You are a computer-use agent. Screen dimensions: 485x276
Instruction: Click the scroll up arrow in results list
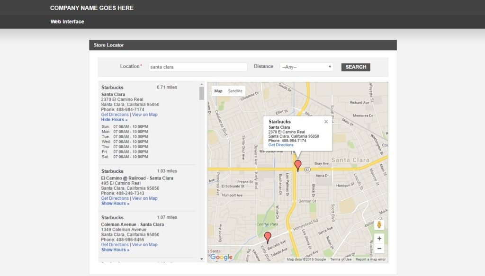[202, 84]
